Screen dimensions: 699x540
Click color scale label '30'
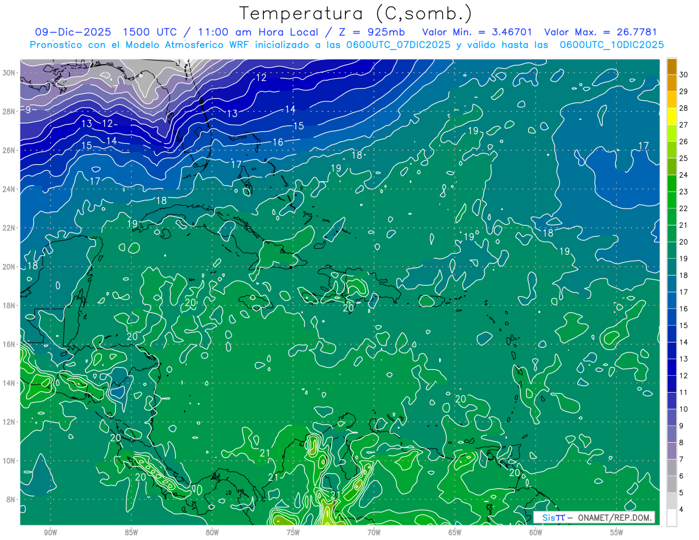coord(684,75)
